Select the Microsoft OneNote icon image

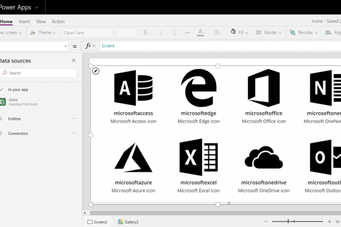325,88
